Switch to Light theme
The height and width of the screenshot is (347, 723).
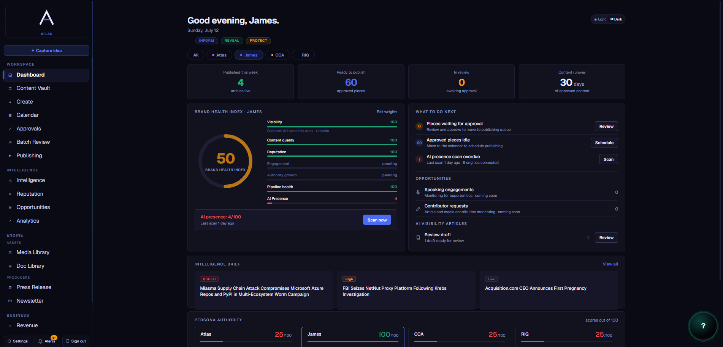pos(600,19)
